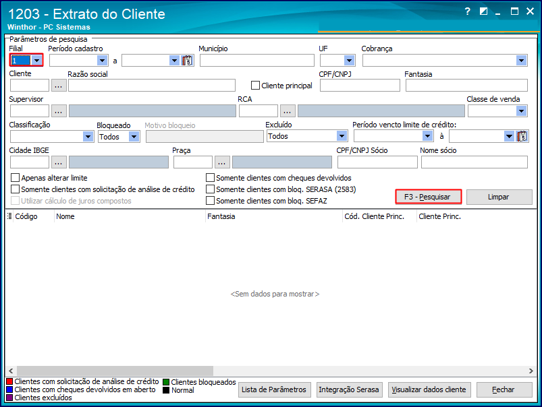Focus the Cidade IBGE code field

click(30, 162)
